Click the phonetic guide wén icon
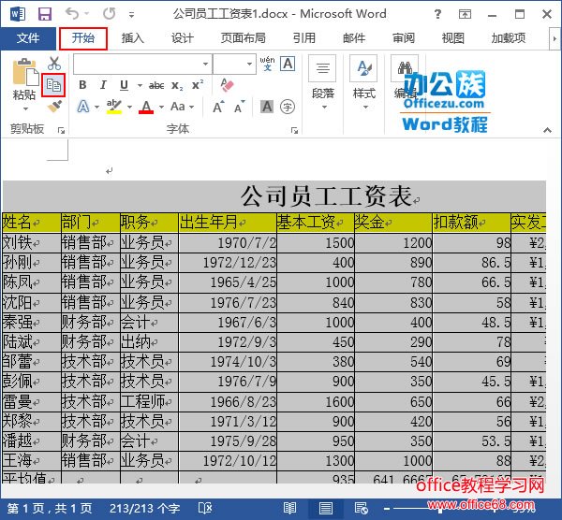562x520 pixels. [x=267, y=64]
